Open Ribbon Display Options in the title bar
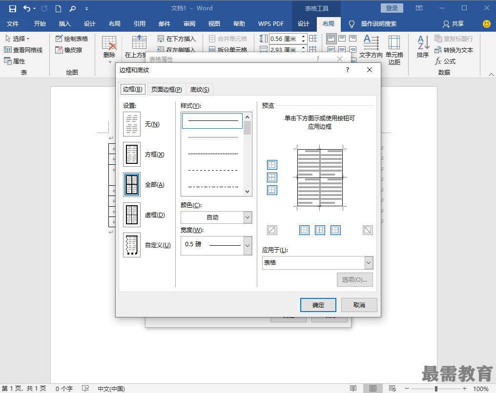Image resolution: width=496 pixels, height=393 pixels. [419, 8]
